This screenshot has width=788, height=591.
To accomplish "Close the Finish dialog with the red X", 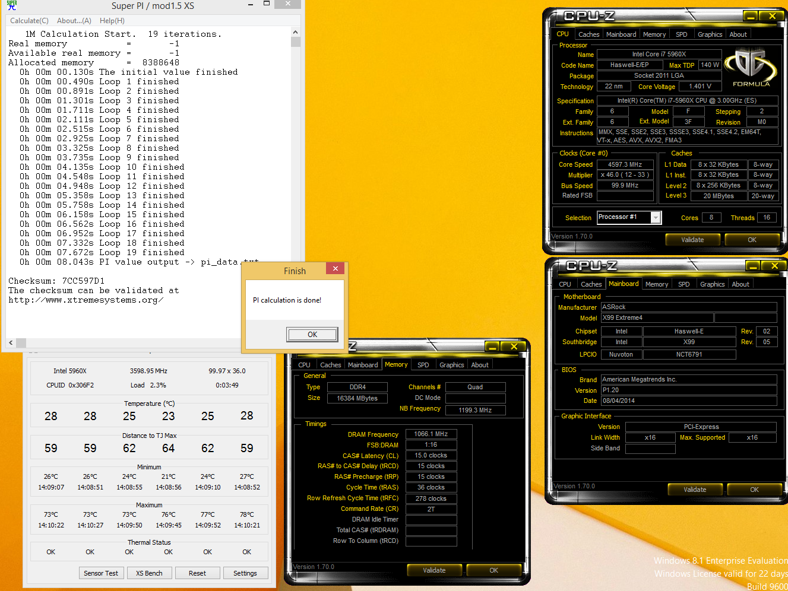I will point(335,269).
